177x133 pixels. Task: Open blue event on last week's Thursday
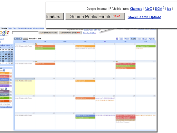pyautogui.click(x=85, y=116)
